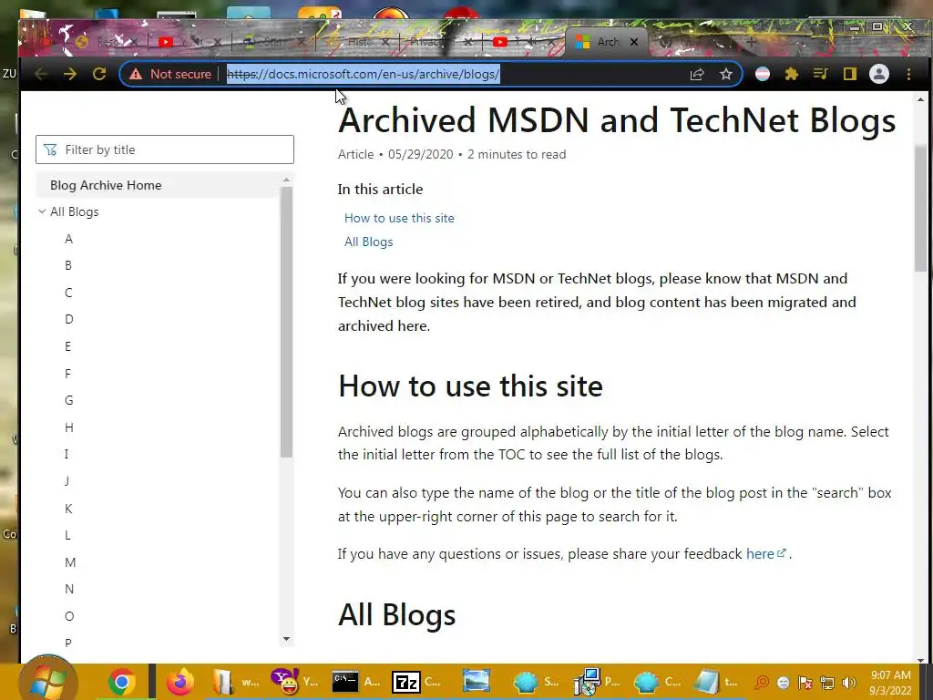Select letter C in the blog list
Viewport: 933px width, 700px height.
pyautogui.click(x=68, y=293)
